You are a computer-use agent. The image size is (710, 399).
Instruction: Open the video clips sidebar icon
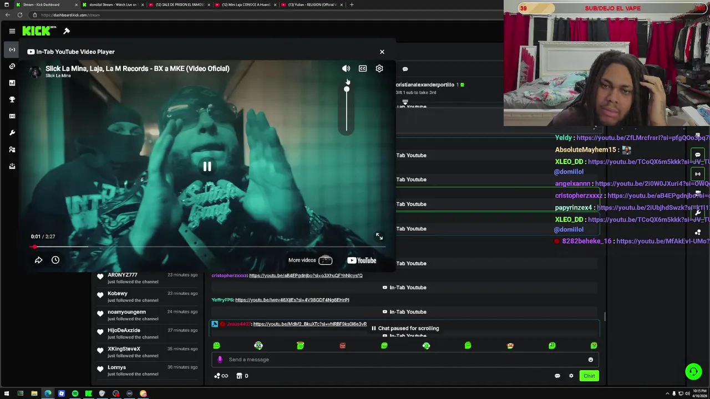pos(12,116)
